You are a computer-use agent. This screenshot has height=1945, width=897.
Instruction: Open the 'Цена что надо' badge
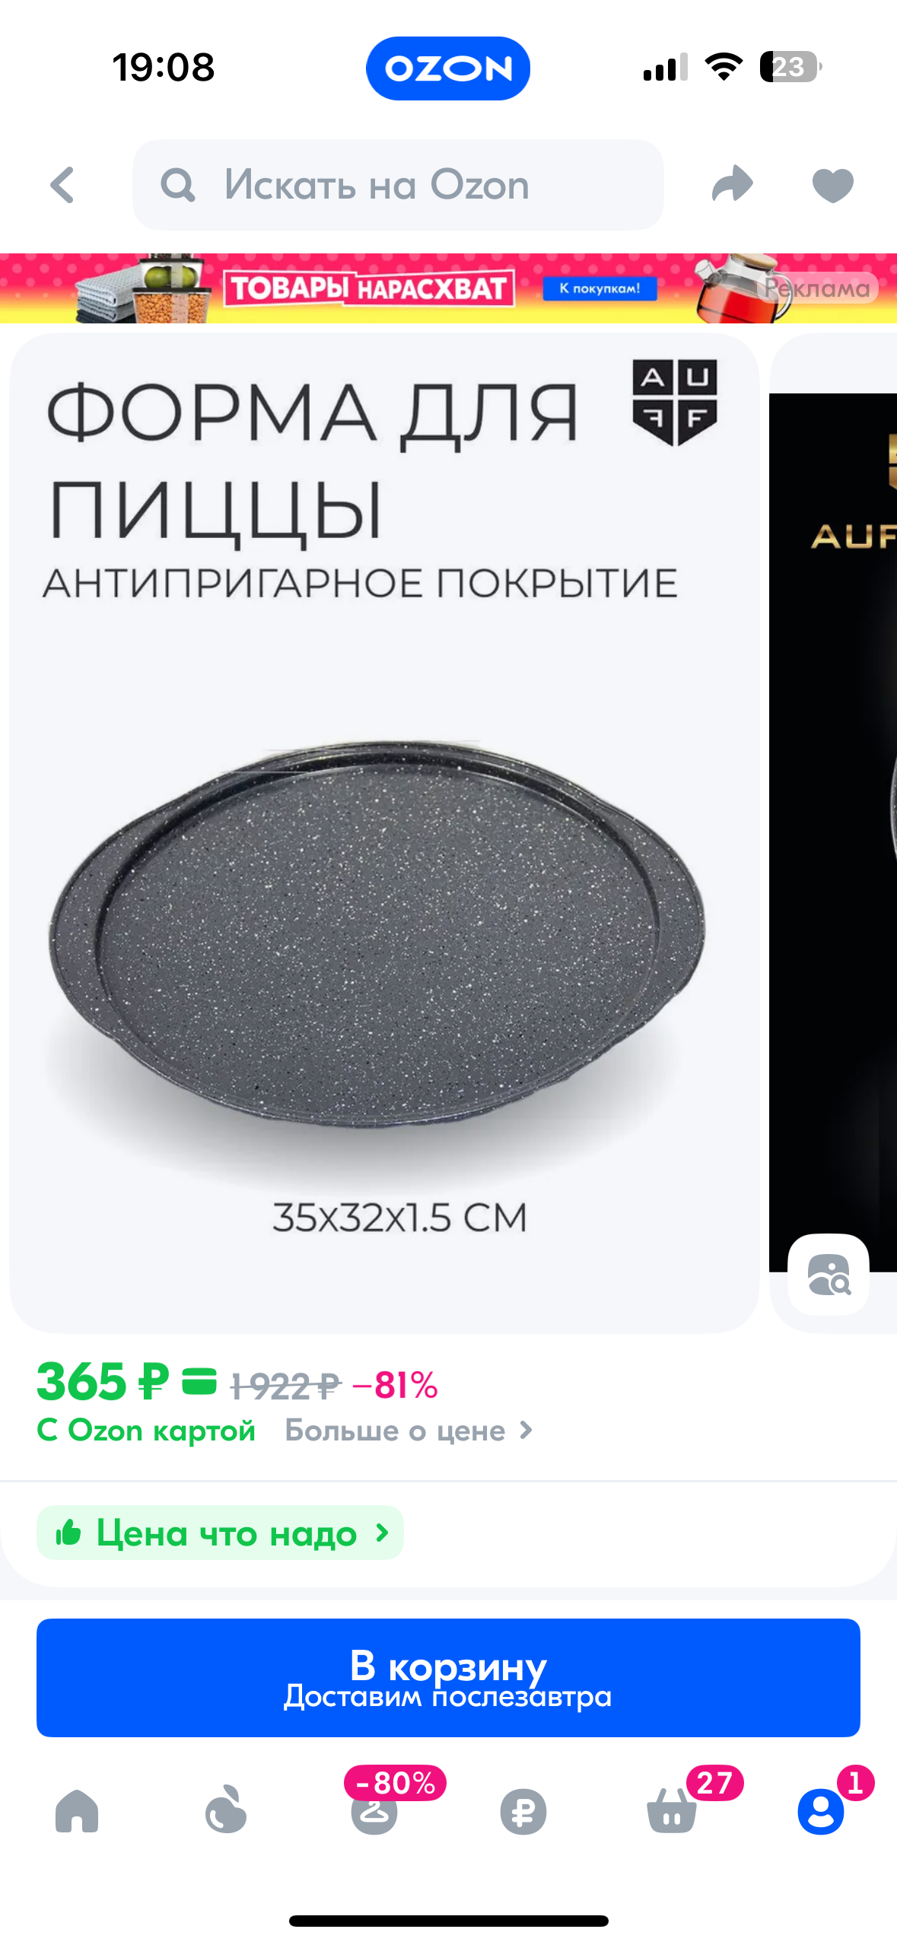(220, 1533)
